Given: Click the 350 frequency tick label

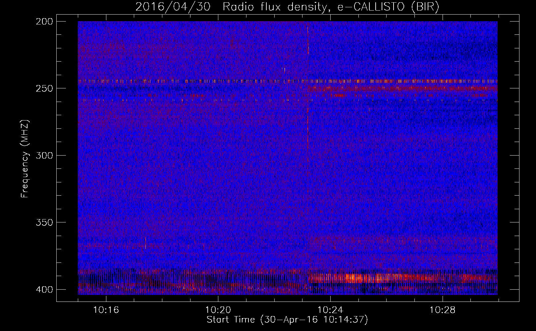Looking at the screenshot, I should [x=44, y=222].
